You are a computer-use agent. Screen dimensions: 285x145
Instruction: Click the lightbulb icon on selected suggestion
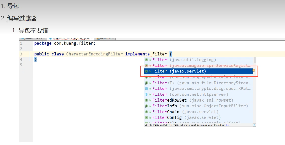[x=254, y=71]
